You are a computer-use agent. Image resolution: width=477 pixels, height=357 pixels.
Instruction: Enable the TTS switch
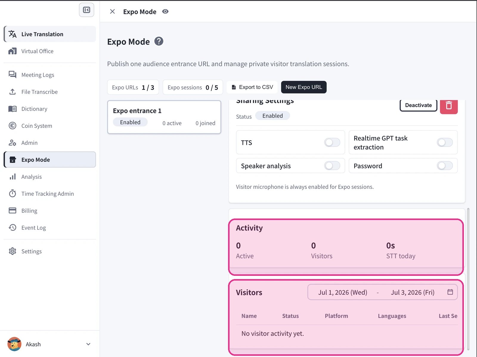(x=332, y=142)
